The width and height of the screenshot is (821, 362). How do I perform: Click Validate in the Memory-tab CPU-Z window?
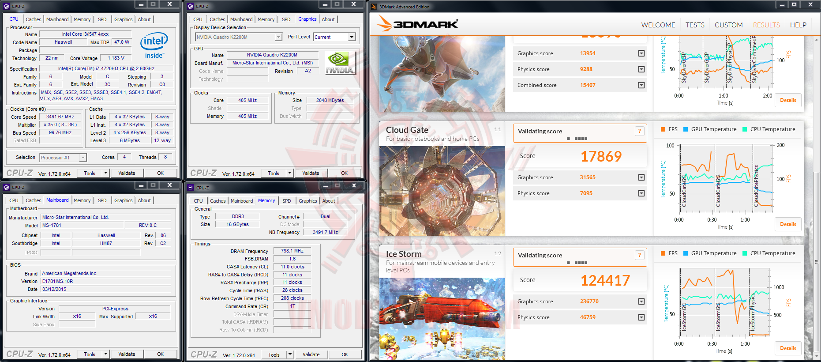pyautogui.click(x=311, y=354)
